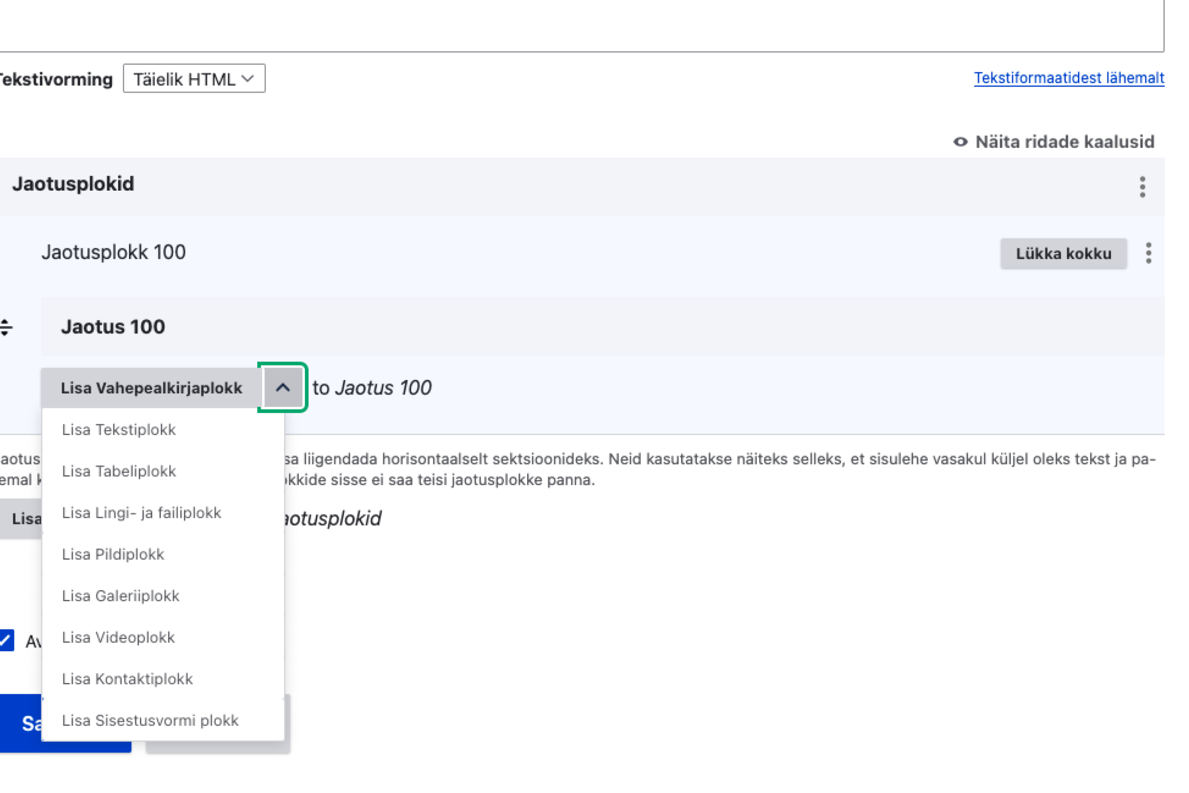
Task: Click Lisa Kontaktiplokk in the dropdown
Action: (x=127, y=679)
